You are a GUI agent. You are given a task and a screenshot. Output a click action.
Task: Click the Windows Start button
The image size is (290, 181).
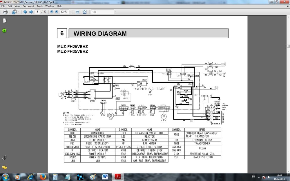tap(5, 177)
